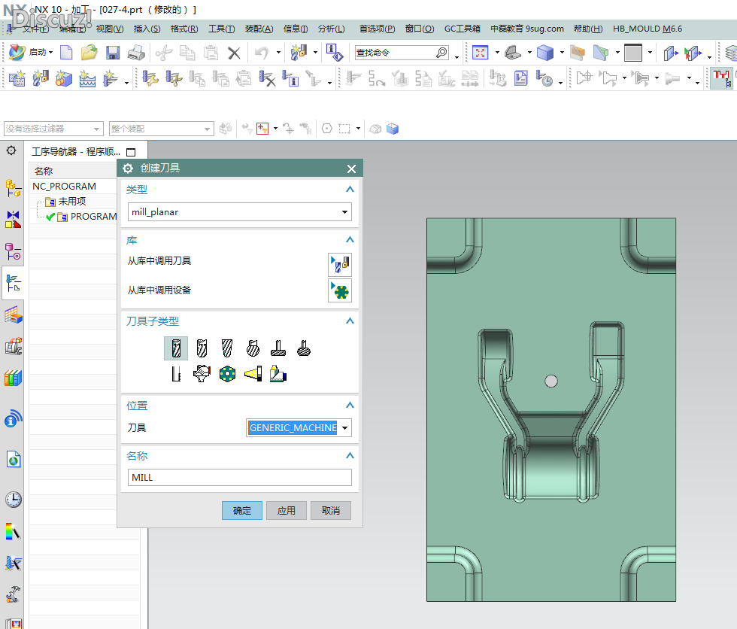Open the 插入(S) menu
Screen dimensions: 737x629
[x=147, y=29]
